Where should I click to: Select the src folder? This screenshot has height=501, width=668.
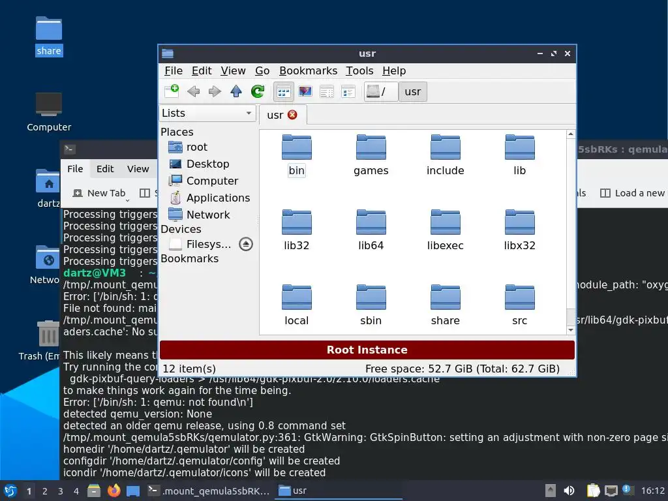click(x=520, y=305)
